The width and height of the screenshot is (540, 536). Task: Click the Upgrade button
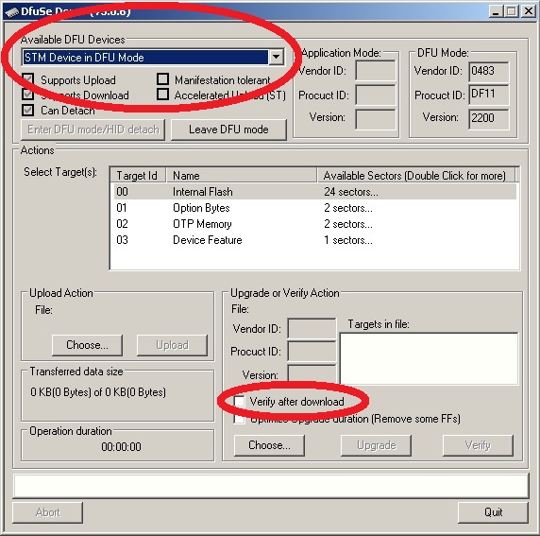(x=376, y=445)
